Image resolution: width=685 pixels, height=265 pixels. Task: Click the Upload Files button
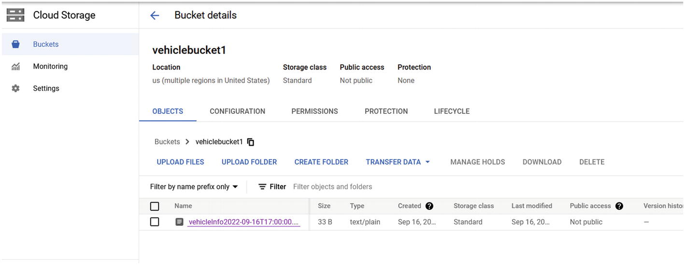point(180,162)
